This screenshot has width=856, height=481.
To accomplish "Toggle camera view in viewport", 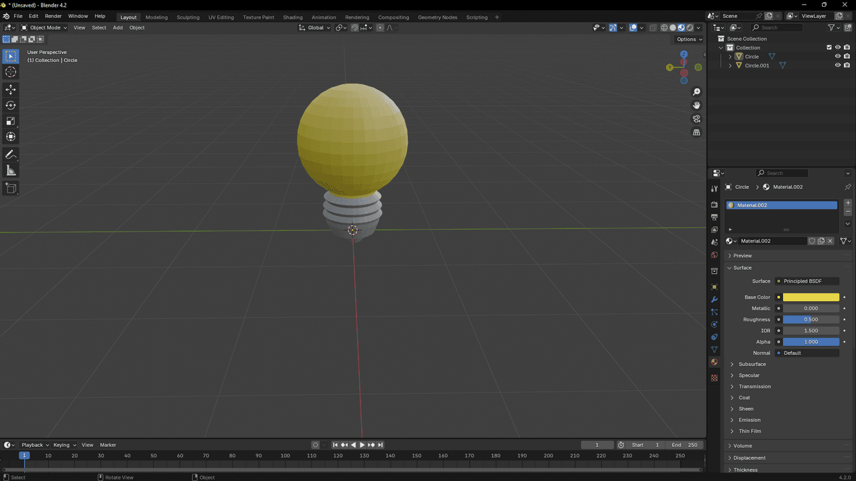I will pos(696,119).
